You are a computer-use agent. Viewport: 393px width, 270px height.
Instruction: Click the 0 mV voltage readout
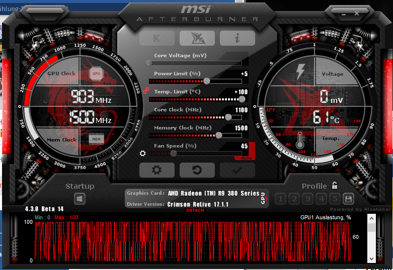coord(331,97)
